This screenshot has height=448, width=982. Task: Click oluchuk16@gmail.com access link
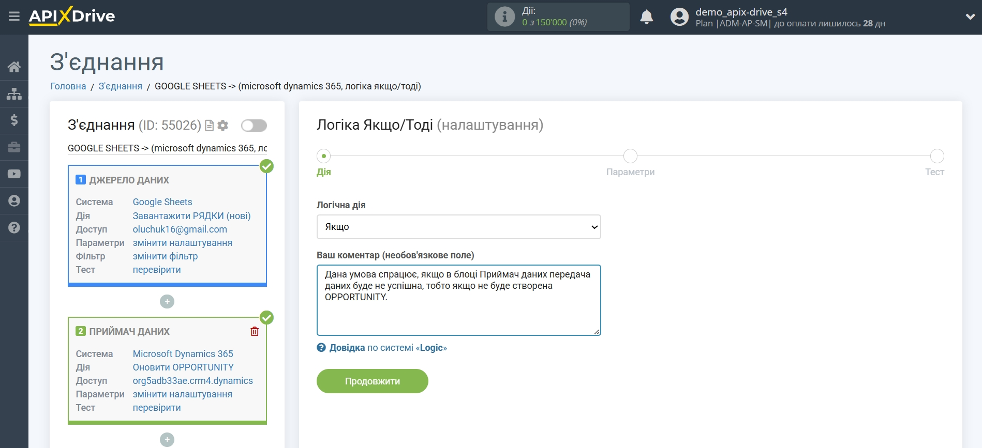pyautogui.click(x=180, y=229)
